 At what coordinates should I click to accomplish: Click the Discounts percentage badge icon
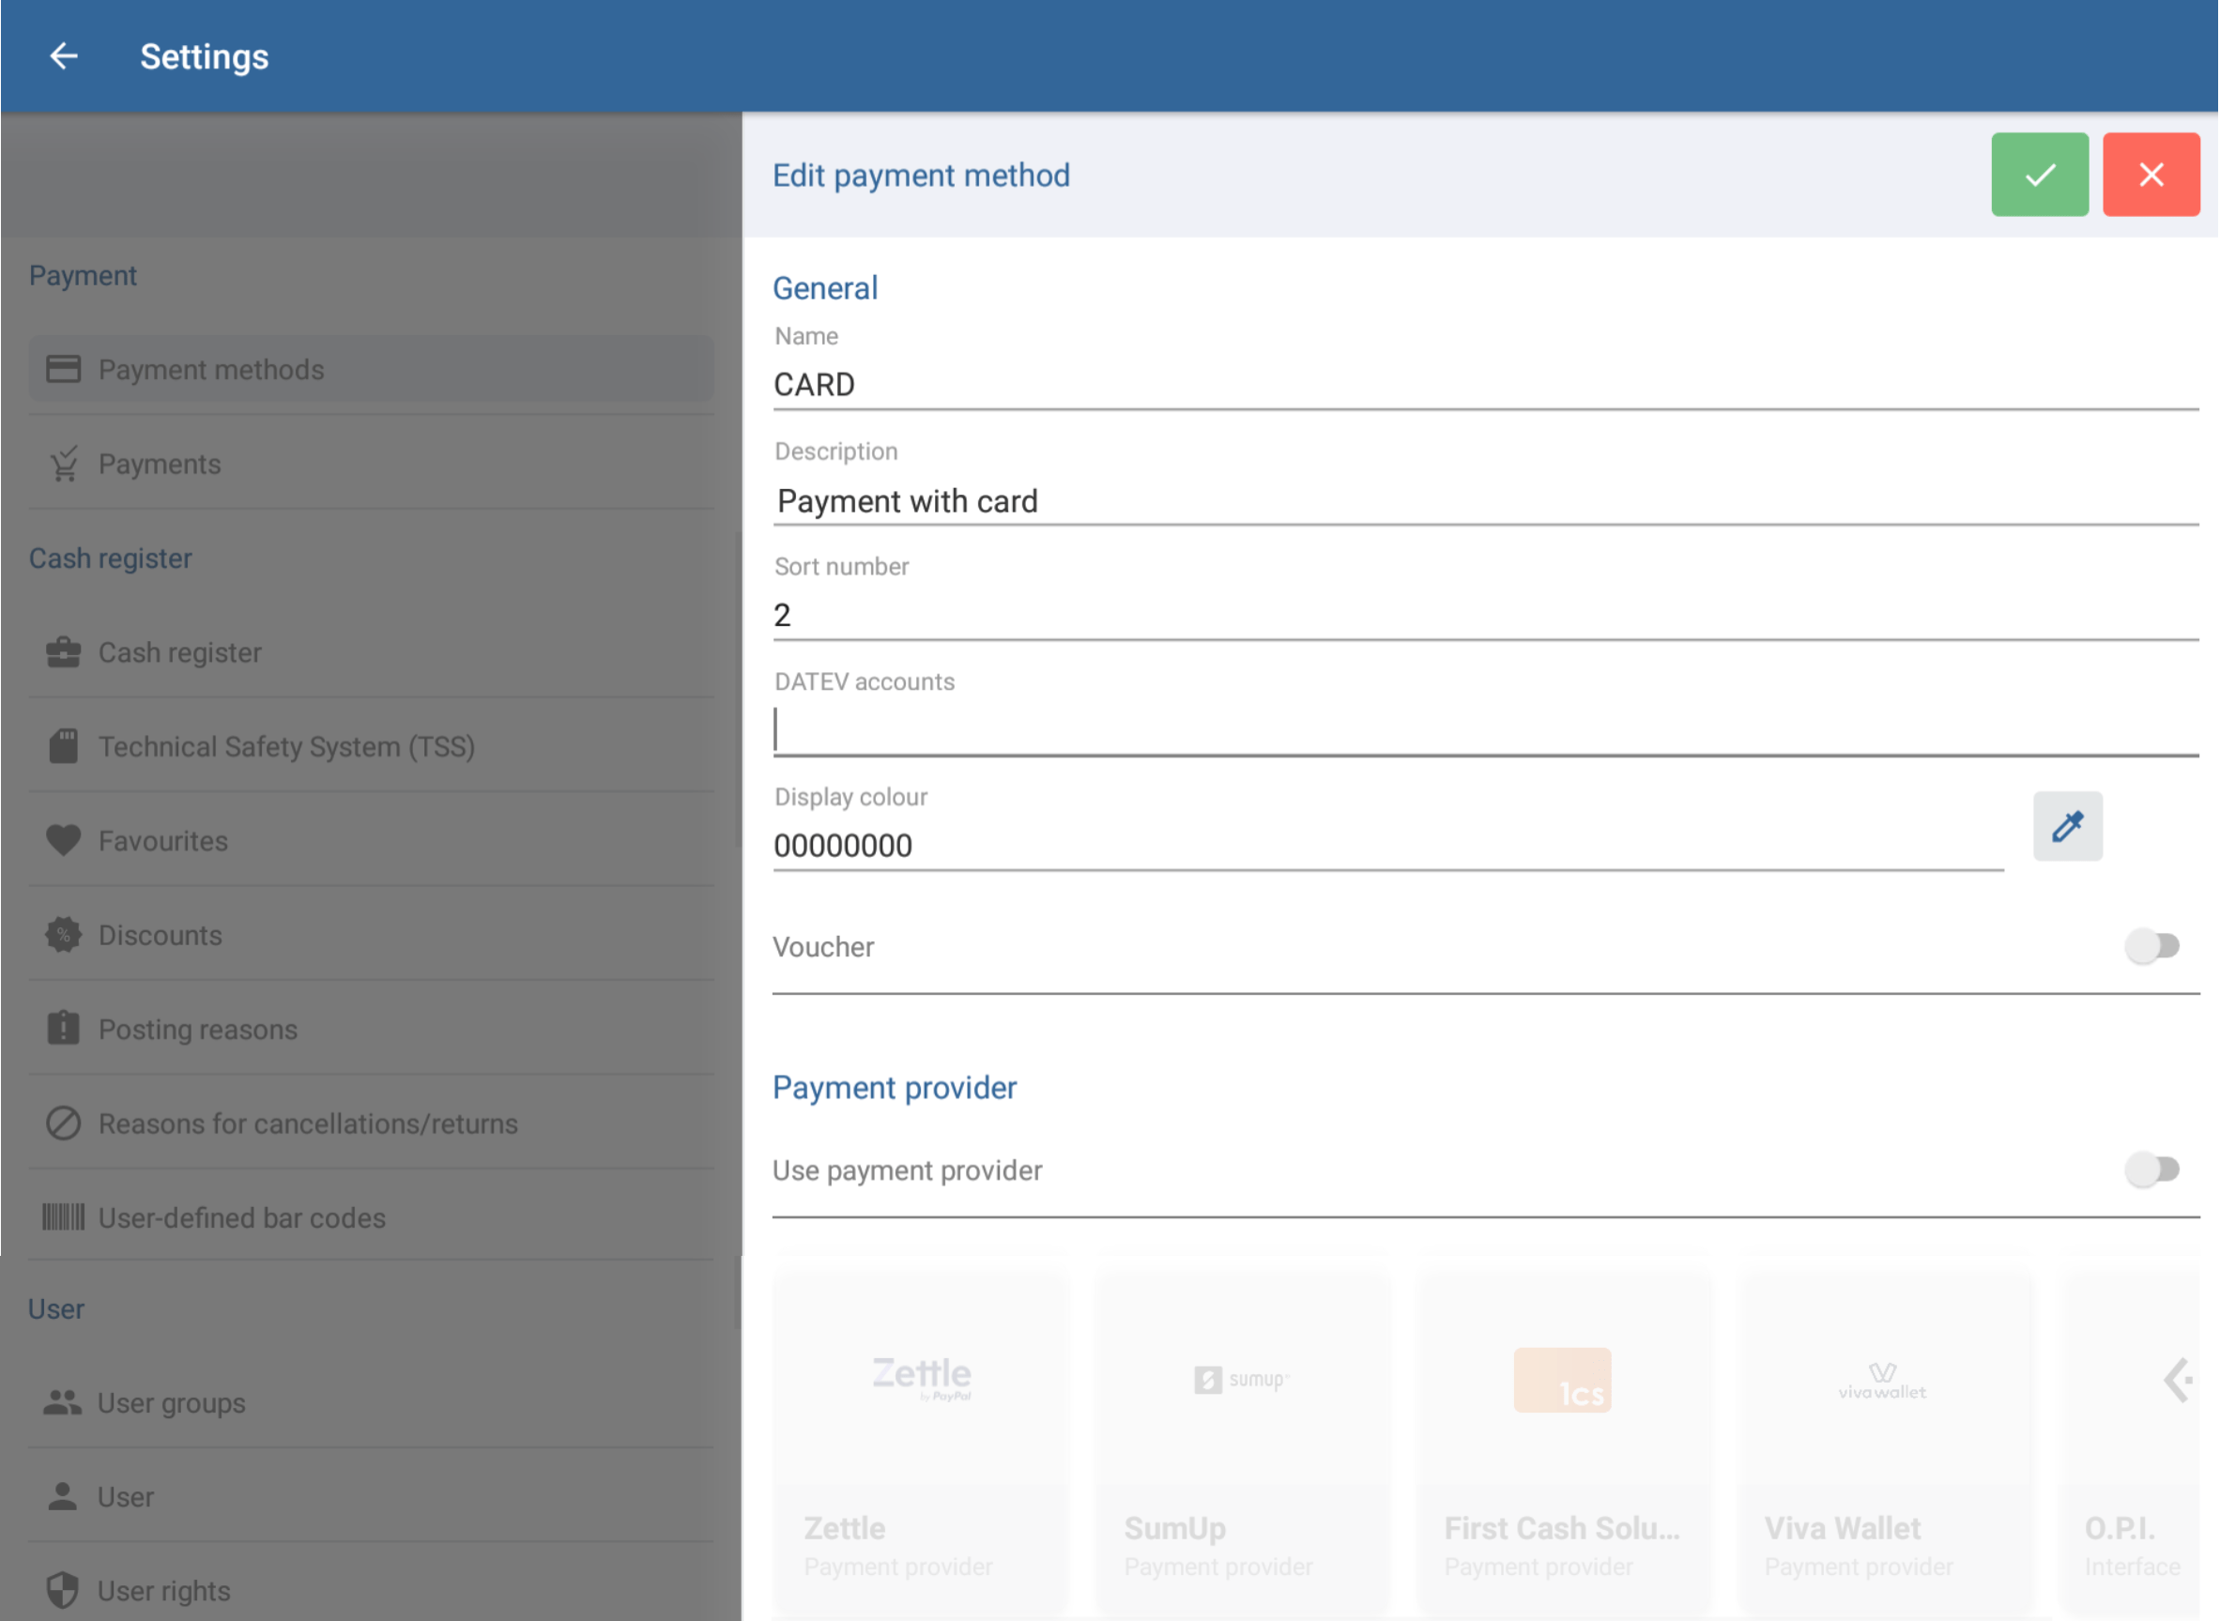pos(63,934)
